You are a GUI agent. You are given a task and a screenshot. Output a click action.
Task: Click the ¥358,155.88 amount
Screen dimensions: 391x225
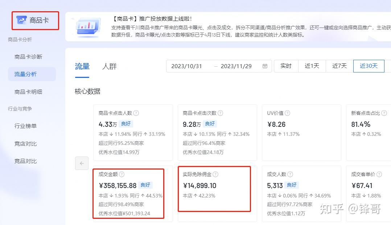(x=118, y=186)
